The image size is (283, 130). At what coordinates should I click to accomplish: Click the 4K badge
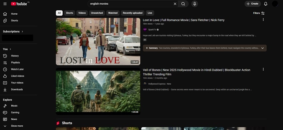(x=145, y=40)
